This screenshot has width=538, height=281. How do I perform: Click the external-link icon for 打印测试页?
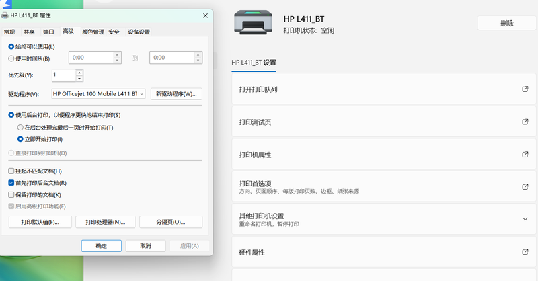(525, 122)
